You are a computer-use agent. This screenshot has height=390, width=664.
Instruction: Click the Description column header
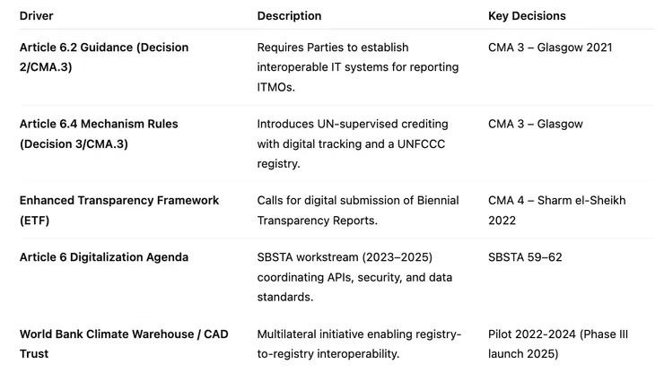coord(289,16)
